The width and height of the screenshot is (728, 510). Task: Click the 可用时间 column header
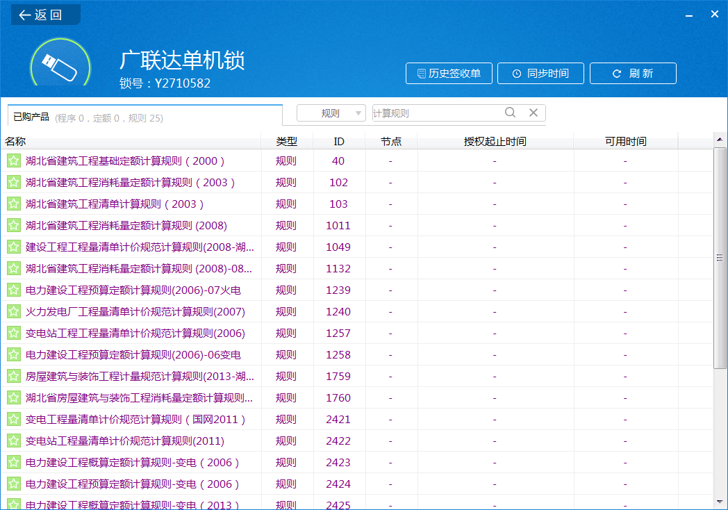click(x=625, y=141)
